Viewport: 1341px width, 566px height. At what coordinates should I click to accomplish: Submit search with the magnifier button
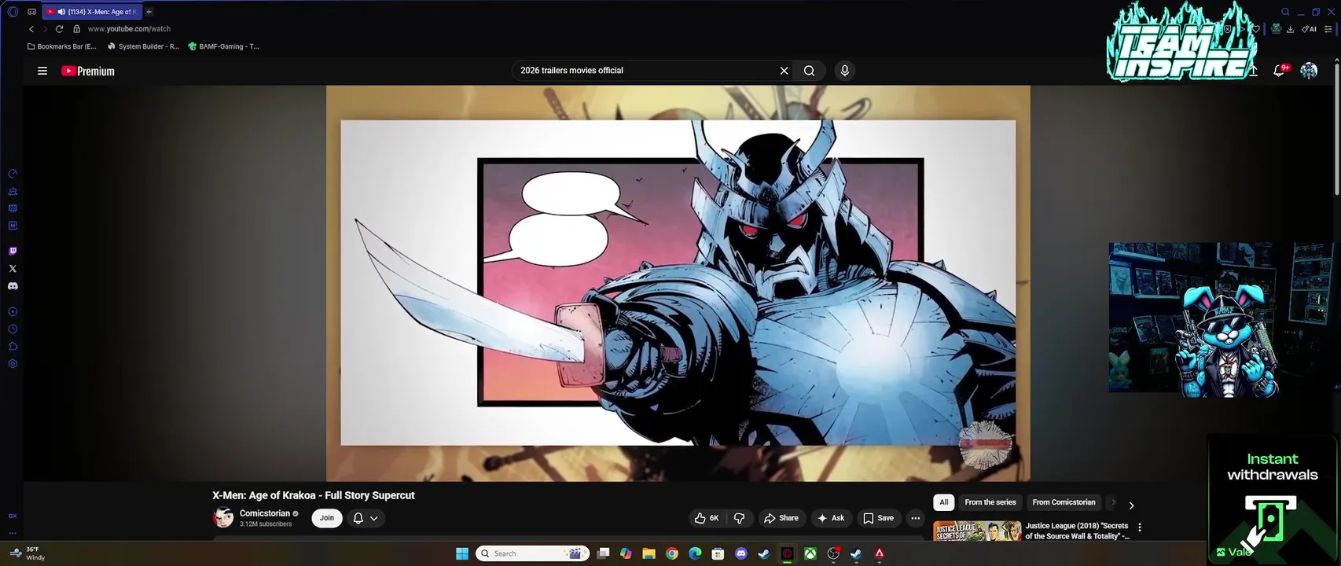809,71
